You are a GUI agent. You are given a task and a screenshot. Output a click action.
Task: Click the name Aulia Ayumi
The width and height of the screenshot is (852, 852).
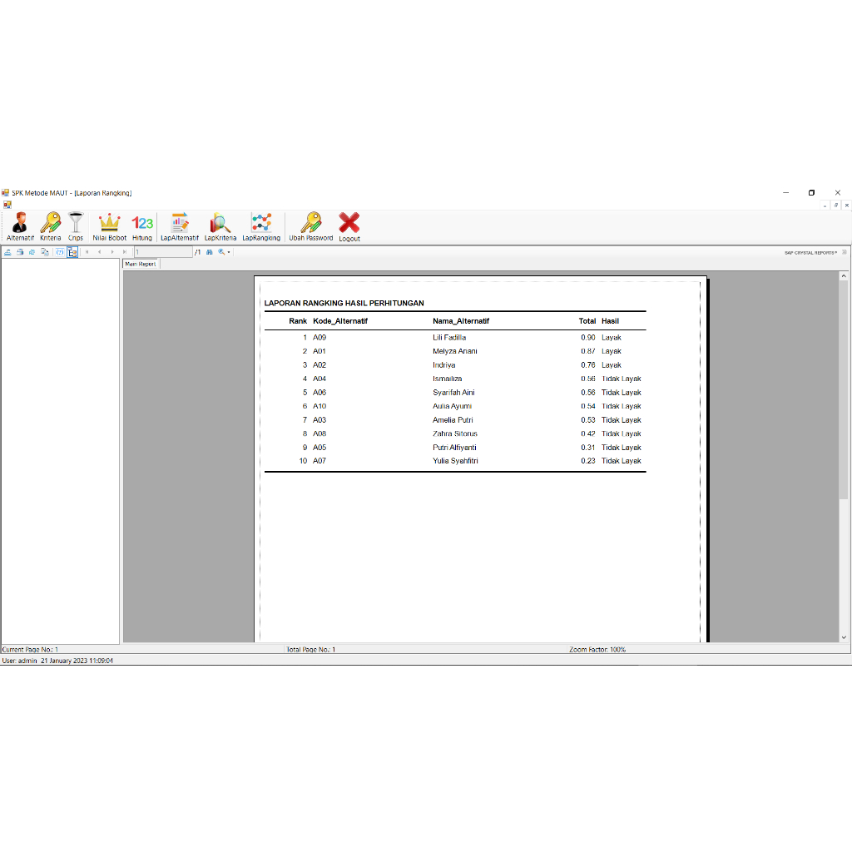click(452, 406)
